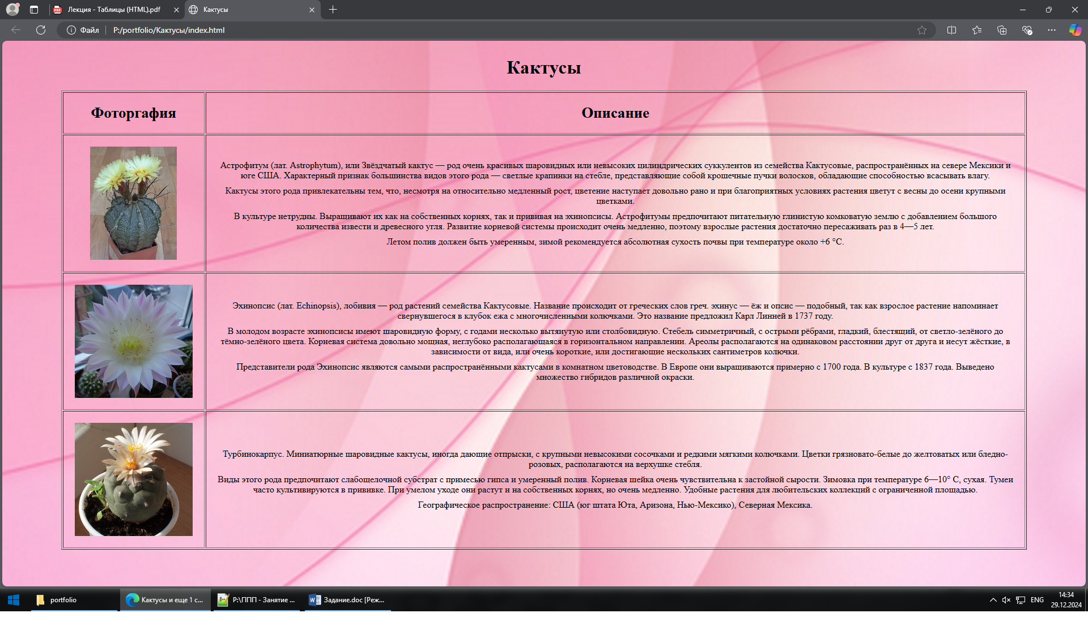Click the paragraph starting with Эхинопсис (лат.
Viewport: 1088px width, 643px height.
point(615,311)
